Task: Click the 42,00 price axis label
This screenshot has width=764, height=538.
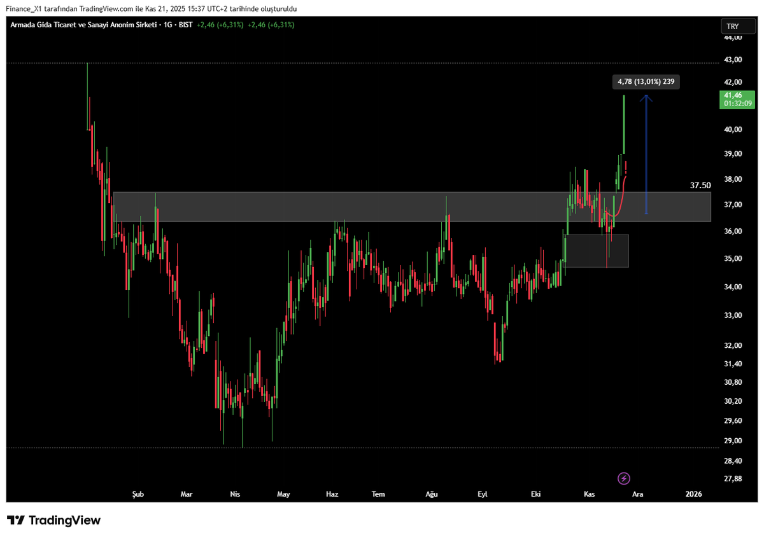Action: point(733,82)
